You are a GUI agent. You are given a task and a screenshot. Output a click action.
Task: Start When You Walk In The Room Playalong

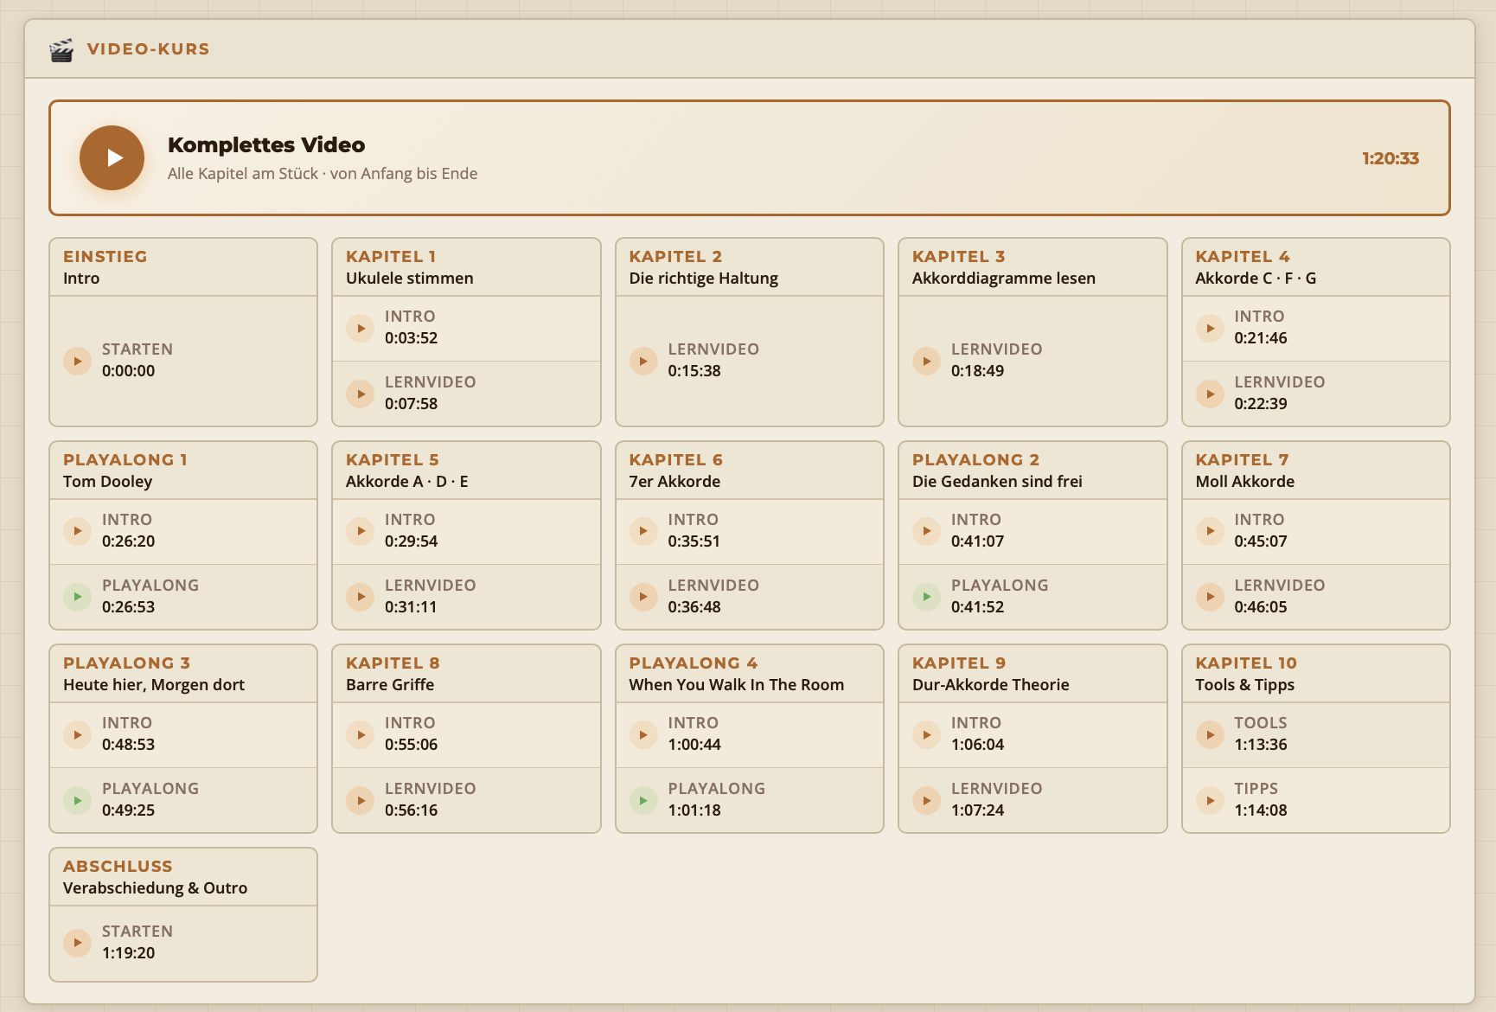coord(643,800)
